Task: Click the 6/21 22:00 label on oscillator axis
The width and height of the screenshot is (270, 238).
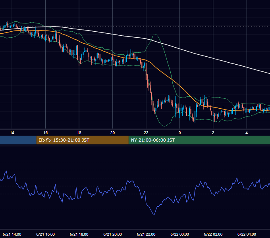Action: click(x=146, y=234)
